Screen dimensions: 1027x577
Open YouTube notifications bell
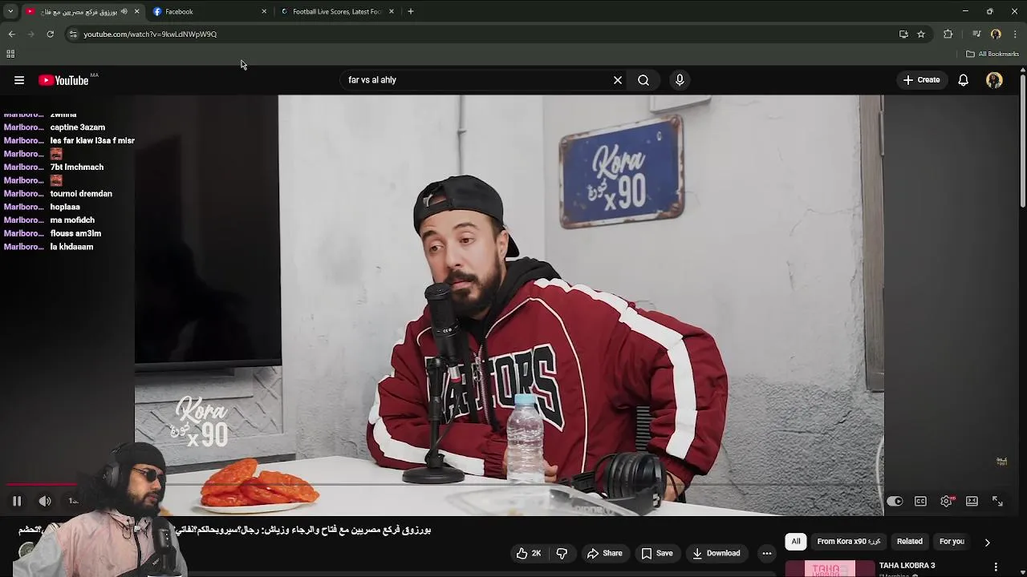click(963, 80)
